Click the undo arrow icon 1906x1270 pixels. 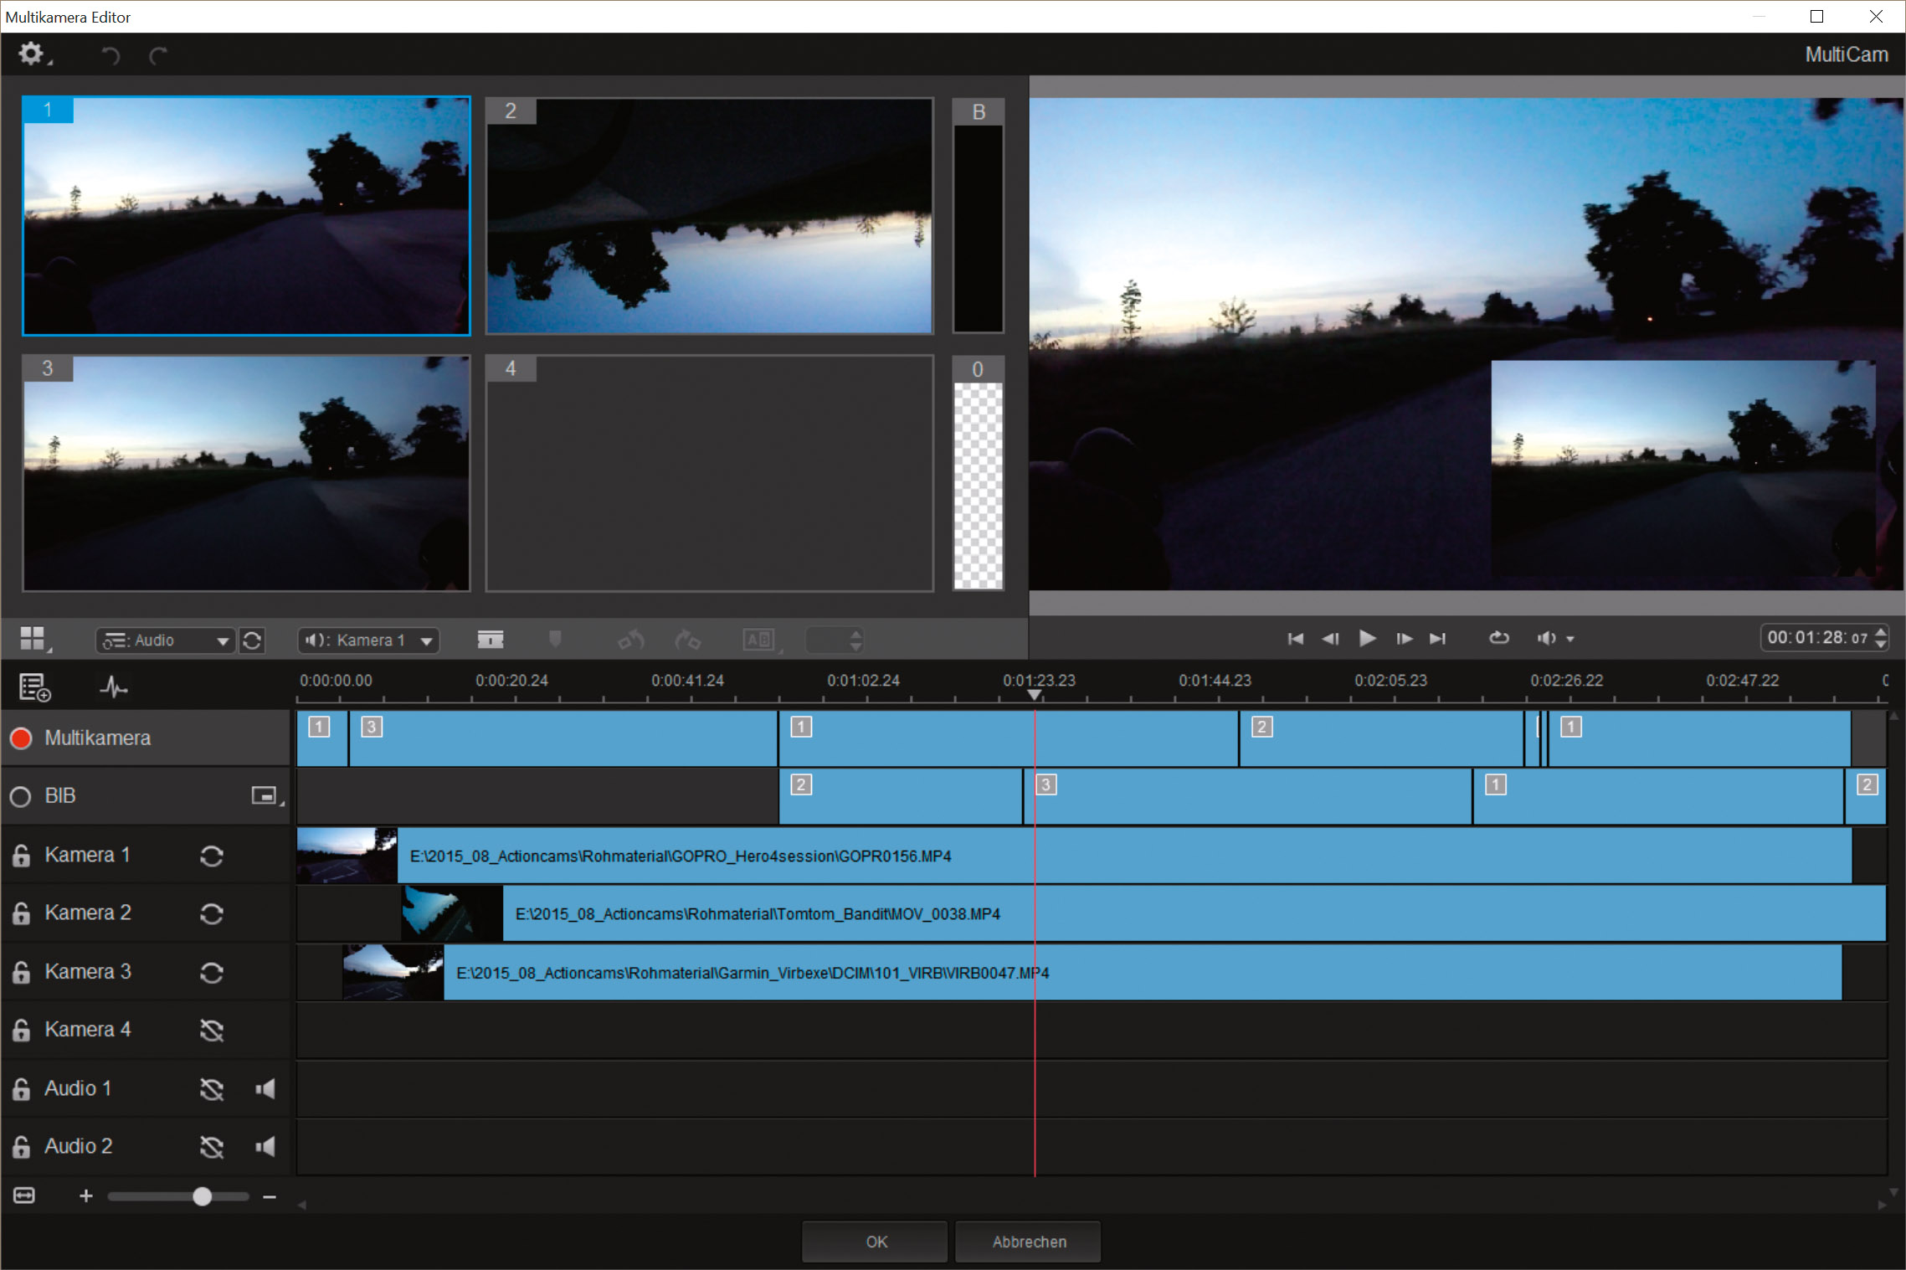coord(110,56)
